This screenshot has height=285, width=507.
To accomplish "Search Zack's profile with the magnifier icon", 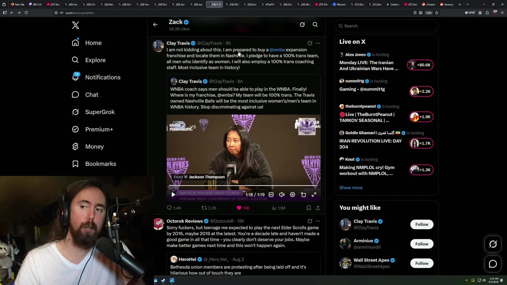I will pos(315,25).
